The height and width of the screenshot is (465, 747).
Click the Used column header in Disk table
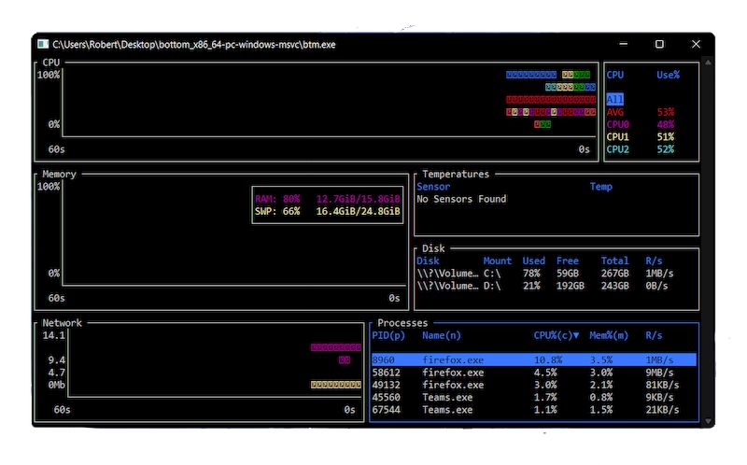click(x=533, y=261)
